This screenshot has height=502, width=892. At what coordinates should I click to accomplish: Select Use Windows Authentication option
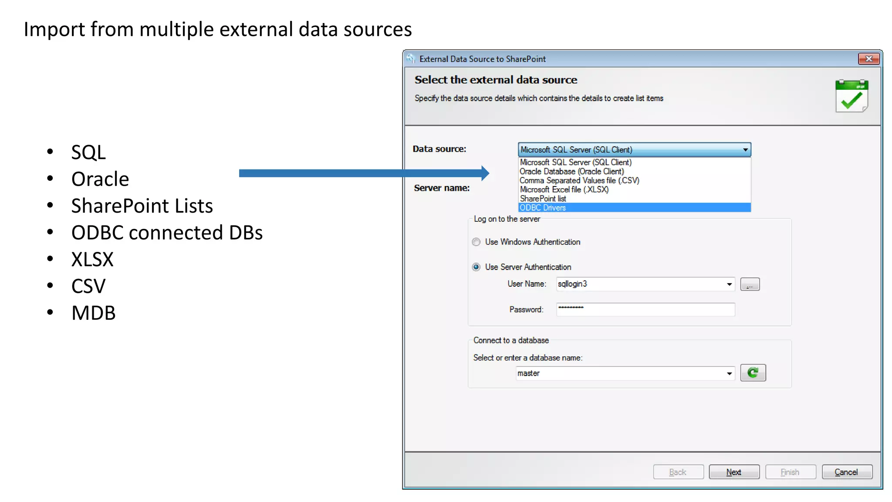pyautogui.click(x=476, y=242)
